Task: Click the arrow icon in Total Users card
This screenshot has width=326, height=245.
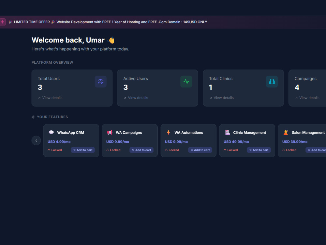Action: click(39, 98)
